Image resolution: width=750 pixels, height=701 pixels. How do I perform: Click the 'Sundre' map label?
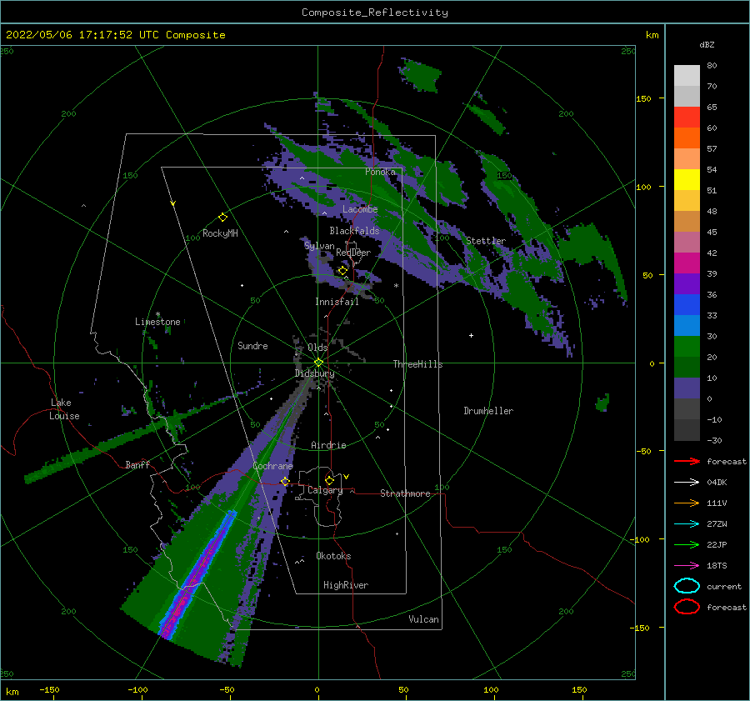point(252,345)
